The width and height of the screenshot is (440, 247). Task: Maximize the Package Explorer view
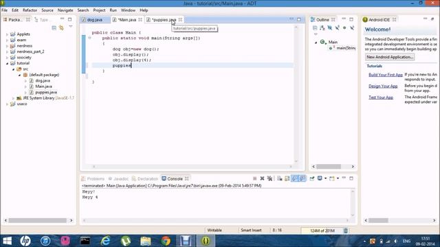(x=70, y=19)
